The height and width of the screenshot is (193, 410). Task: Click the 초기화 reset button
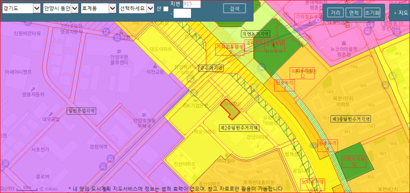coord(372,13)
